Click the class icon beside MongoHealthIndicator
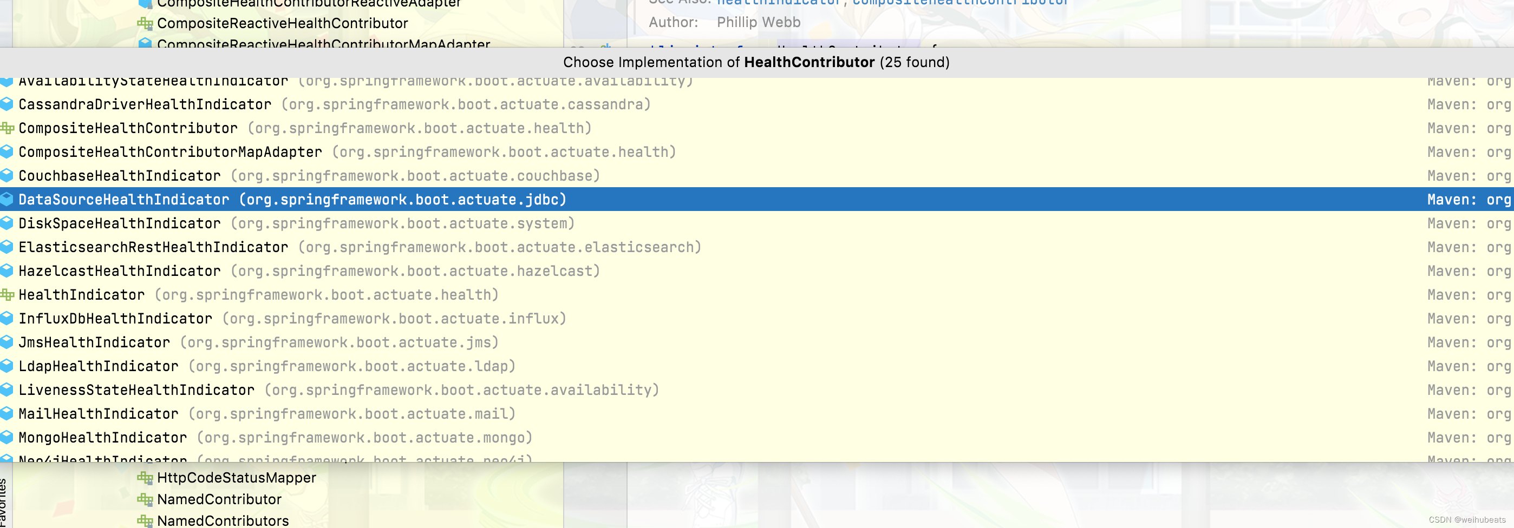The width and height of the screenshot is (1514, 528). coord(6,437)
